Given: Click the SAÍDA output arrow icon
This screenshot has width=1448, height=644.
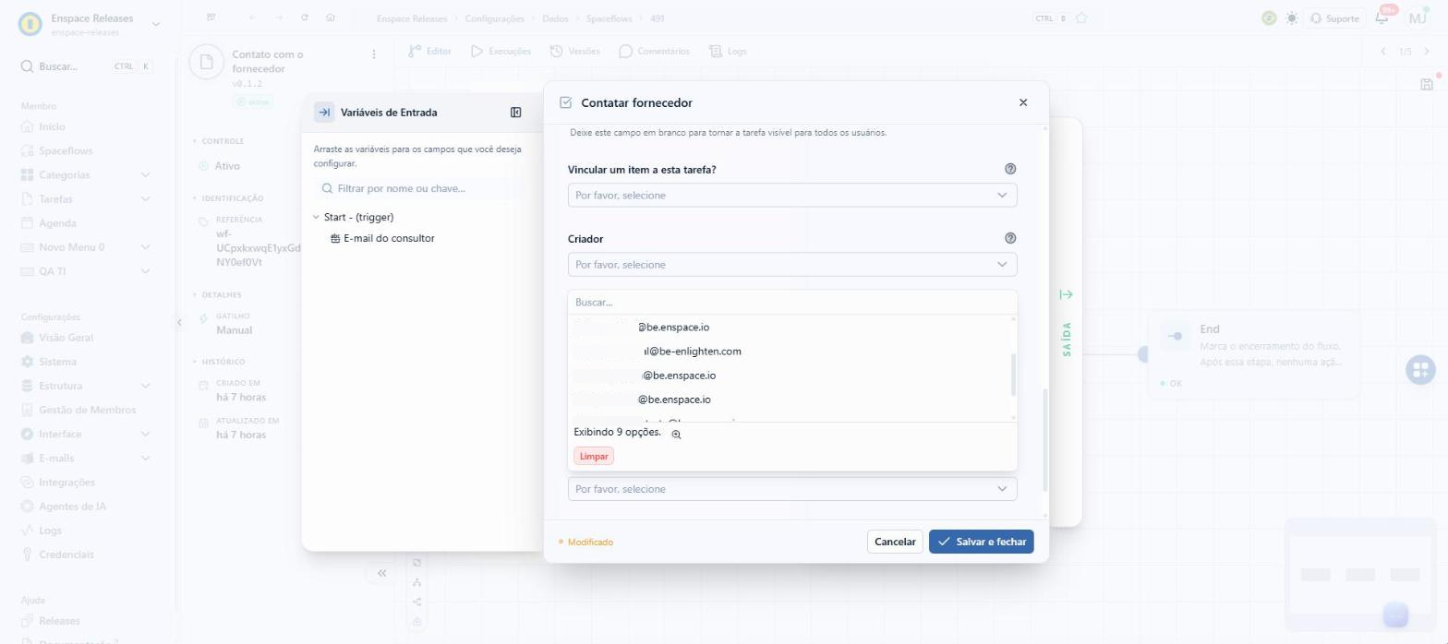Looking at the screenshot, I should click(x=1067, y=294).
